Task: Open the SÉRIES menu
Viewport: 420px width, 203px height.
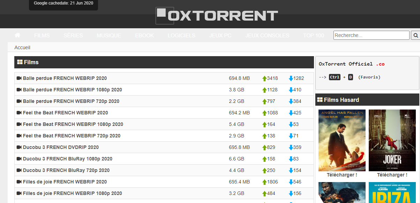Action: coord(73,35)
